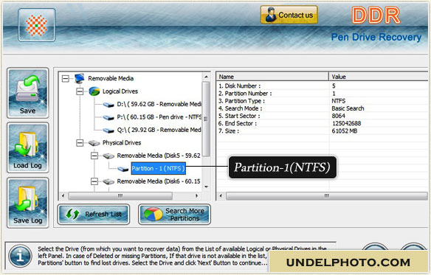Viewport: 431px width, 275px height.
Task: Click the drive icon beside Partition - 1
Action: coord(123,169)
